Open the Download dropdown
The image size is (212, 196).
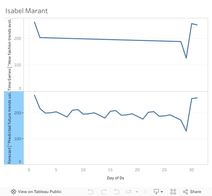pyautogui.click(x=158, y=192)
